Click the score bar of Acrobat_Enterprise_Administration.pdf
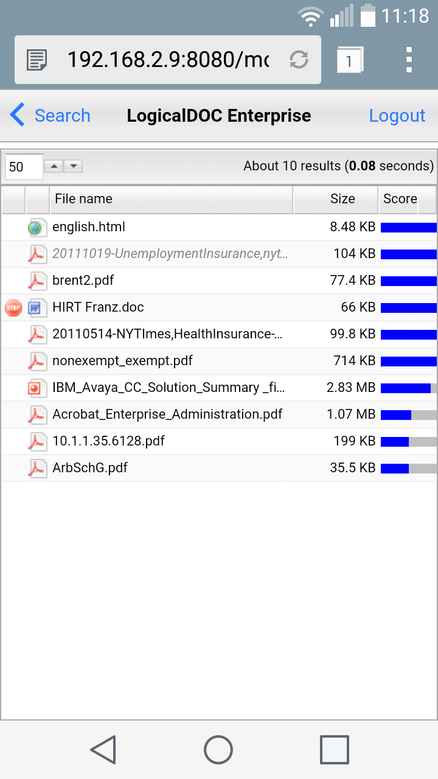 click(409, 415)
